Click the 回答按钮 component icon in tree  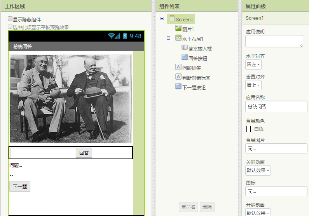185,57
